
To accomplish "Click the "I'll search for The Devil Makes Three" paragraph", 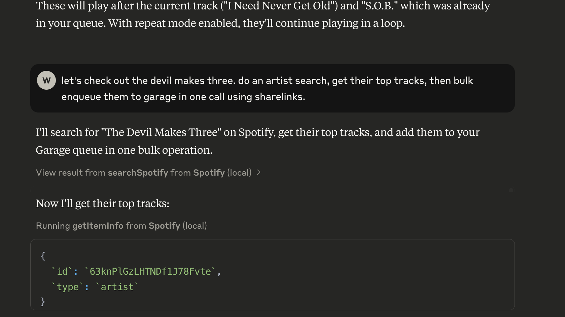I will pos(257,141).
